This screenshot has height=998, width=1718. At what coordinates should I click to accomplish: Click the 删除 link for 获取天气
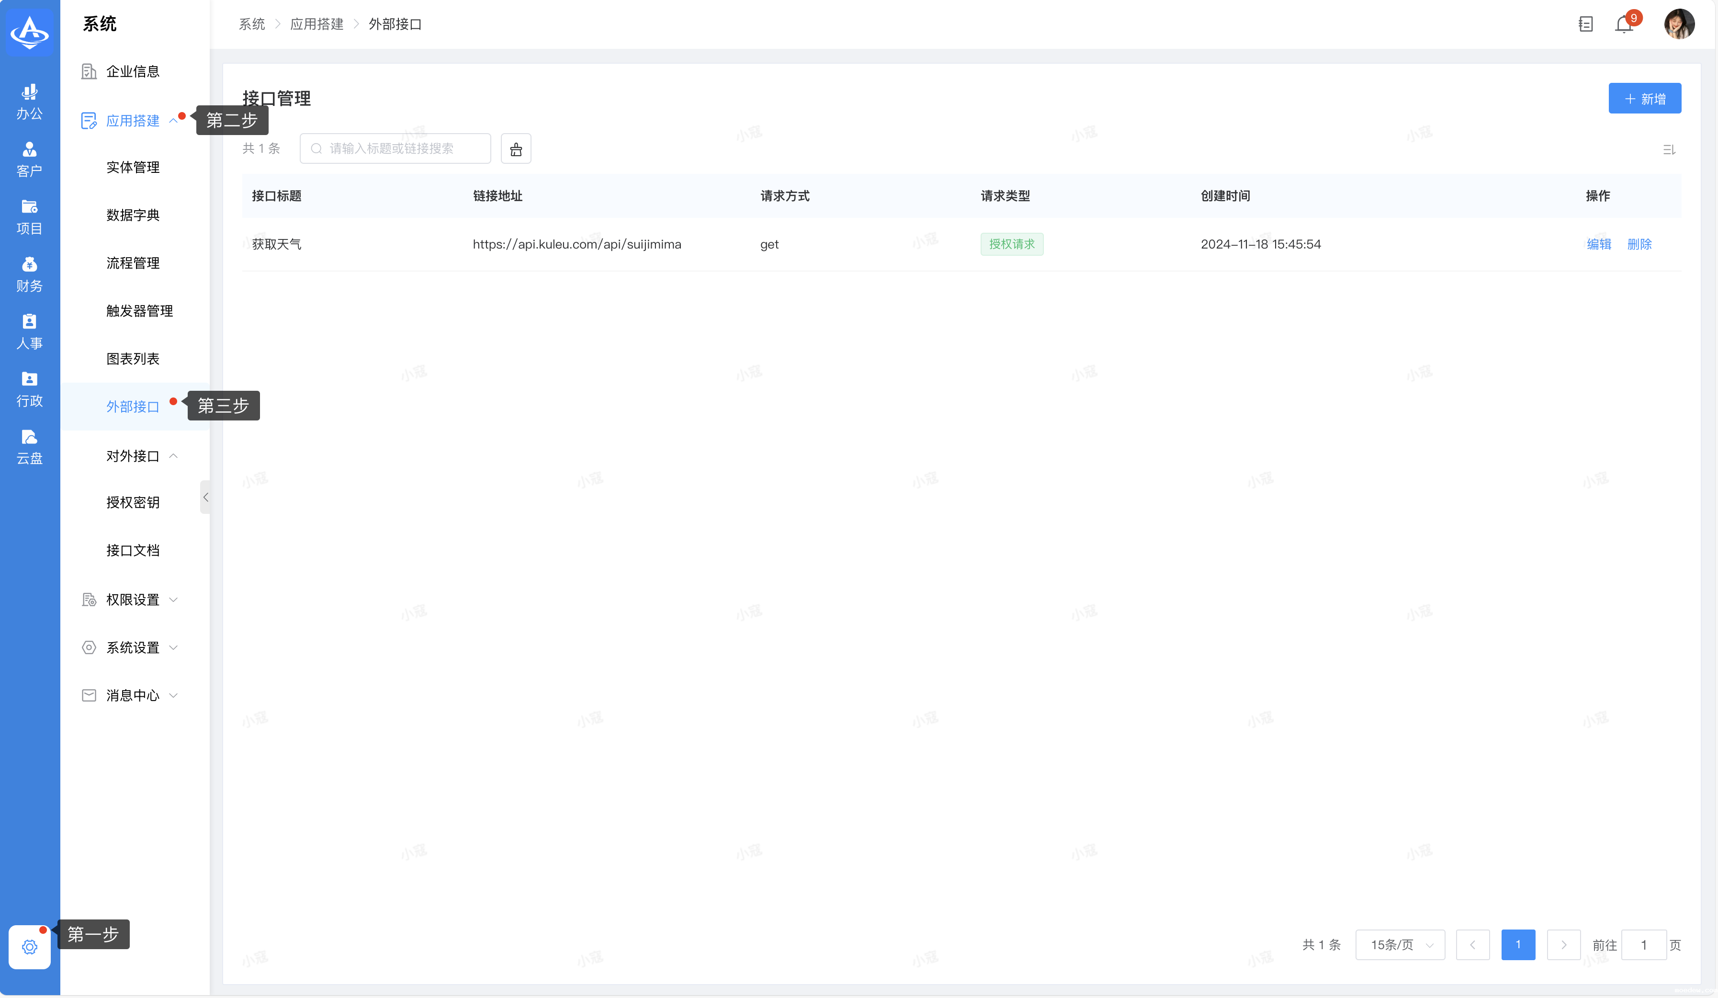[x=1639, y=244]
